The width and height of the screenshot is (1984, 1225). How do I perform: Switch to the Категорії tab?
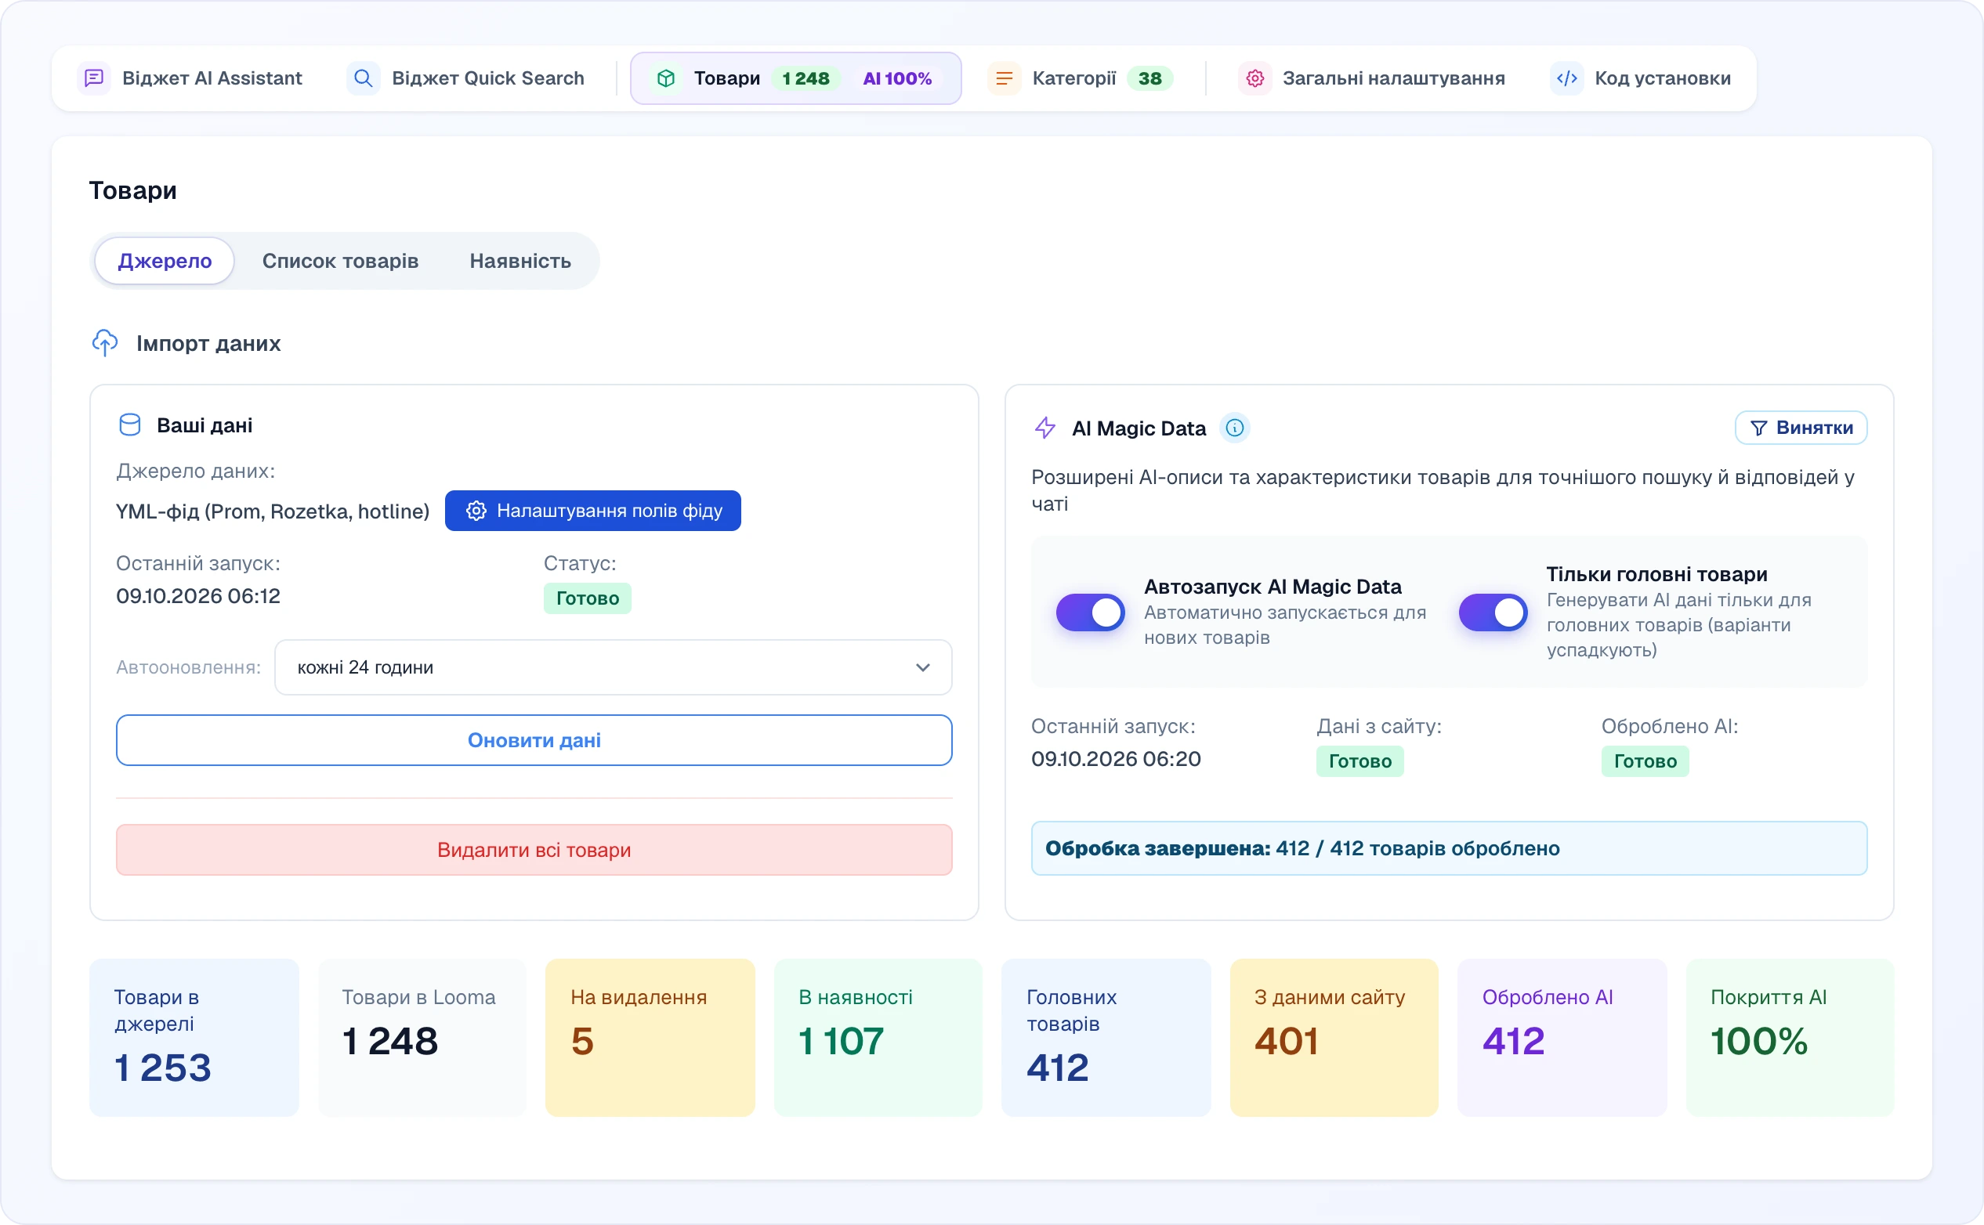(x=1081, y=78)
